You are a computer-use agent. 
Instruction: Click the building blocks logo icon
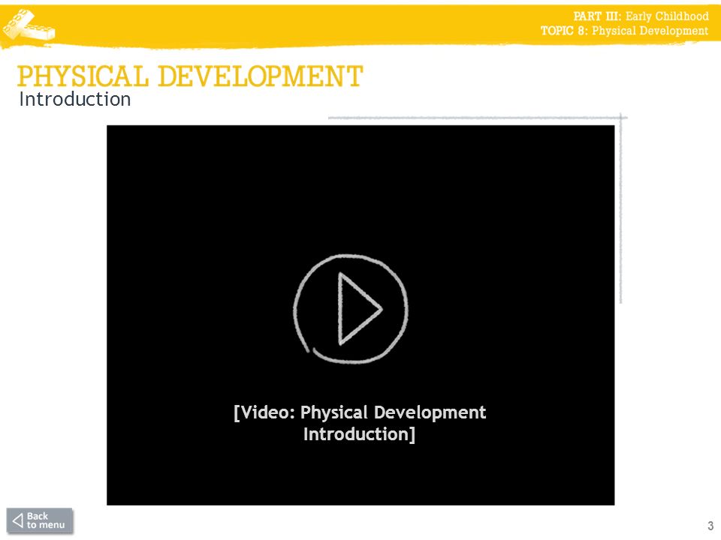tap(29, 25)
